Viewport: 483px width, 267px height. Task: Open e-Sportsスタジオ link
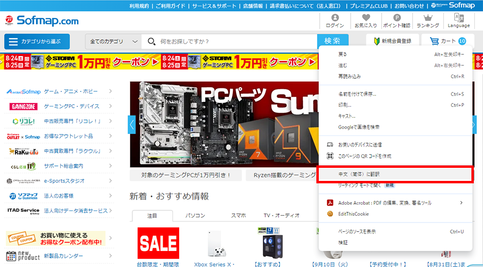(x=64, y=181)
